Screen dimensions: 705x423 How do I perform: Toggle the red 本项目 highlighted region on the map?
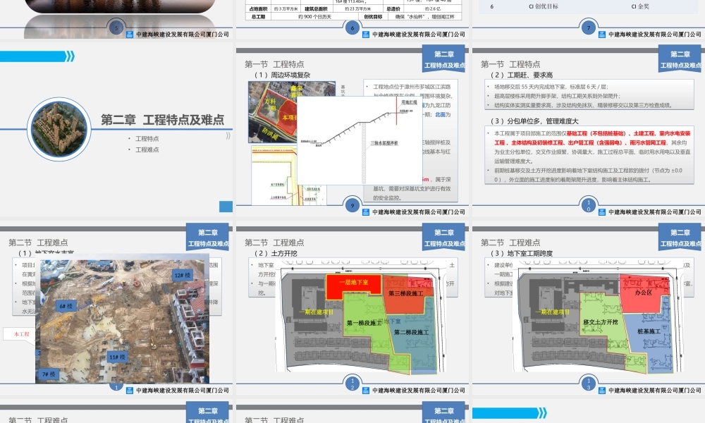click(288, 114)
